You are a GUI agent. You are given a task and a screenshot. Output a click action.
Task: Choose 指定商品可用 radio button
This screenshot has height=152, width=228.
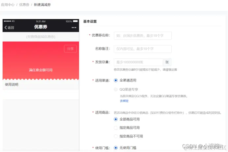[116, 128]
